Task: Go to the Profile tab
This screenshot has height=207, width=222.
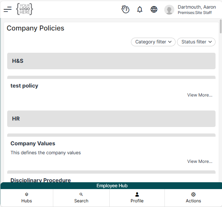Action: (137, 198)
